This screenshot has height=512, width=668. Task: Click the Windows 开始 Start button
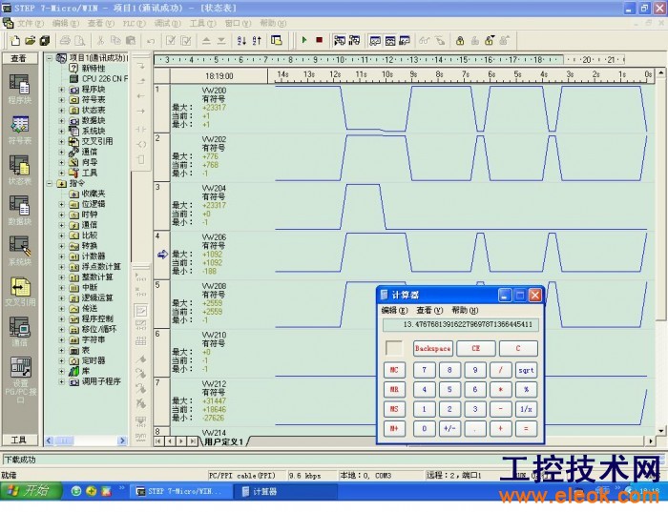[31, 492]
